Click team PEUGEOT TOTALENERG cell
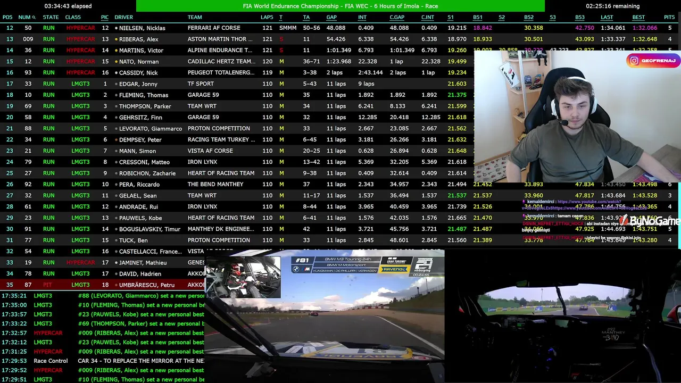Image resolution: width=681 pixels, height=383 pixels. 221,72
